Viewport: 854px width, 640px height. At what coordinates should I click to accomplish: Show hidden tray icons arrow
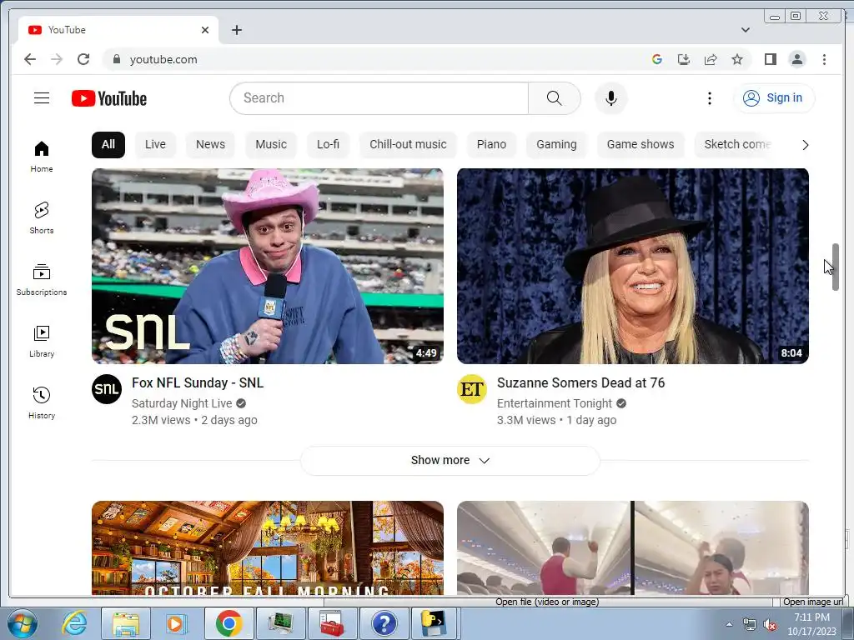click(x=729, y=625)
